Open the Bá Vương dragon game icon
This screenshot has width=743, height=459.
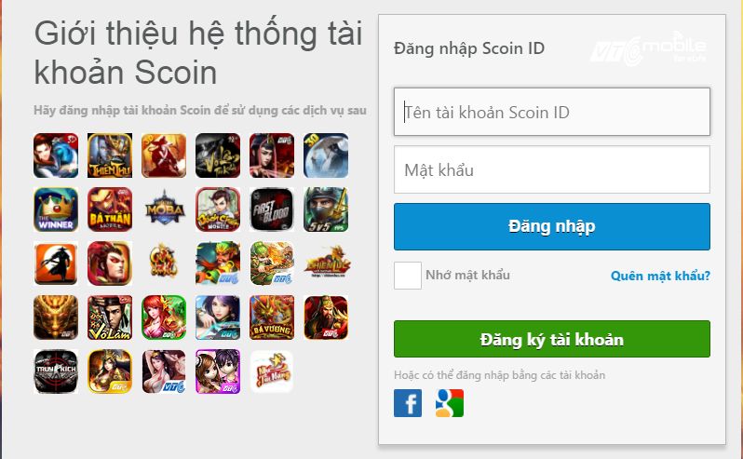point(272,317)
